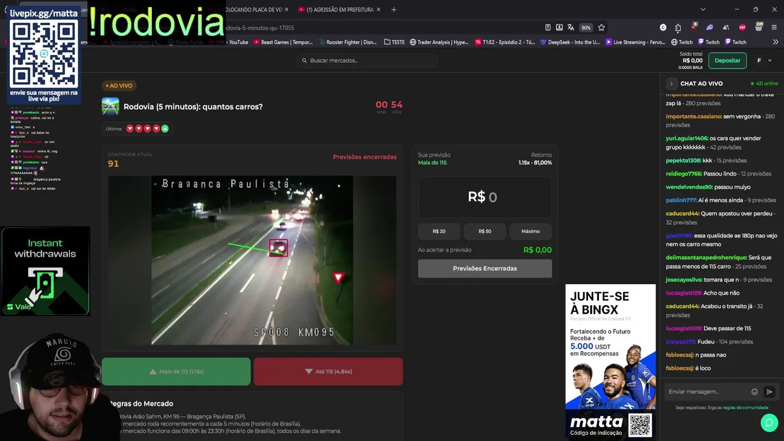
Task: Click the install/save page icon in address bar
Action: (559, 28)
